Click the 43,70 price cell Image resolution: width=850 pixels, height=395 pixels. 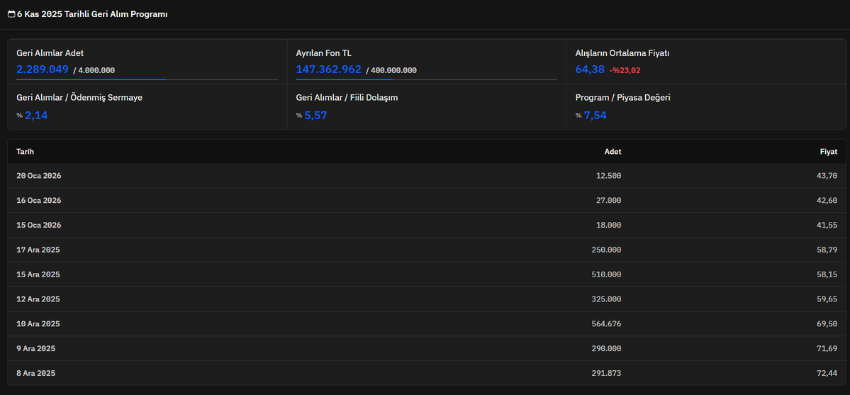826,176
